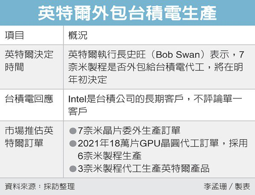Viewport: 255px width, 195px height.
Task: Click the bullet before 7奈米晶片委外生產訂單
Action: [x=72, y=131]
